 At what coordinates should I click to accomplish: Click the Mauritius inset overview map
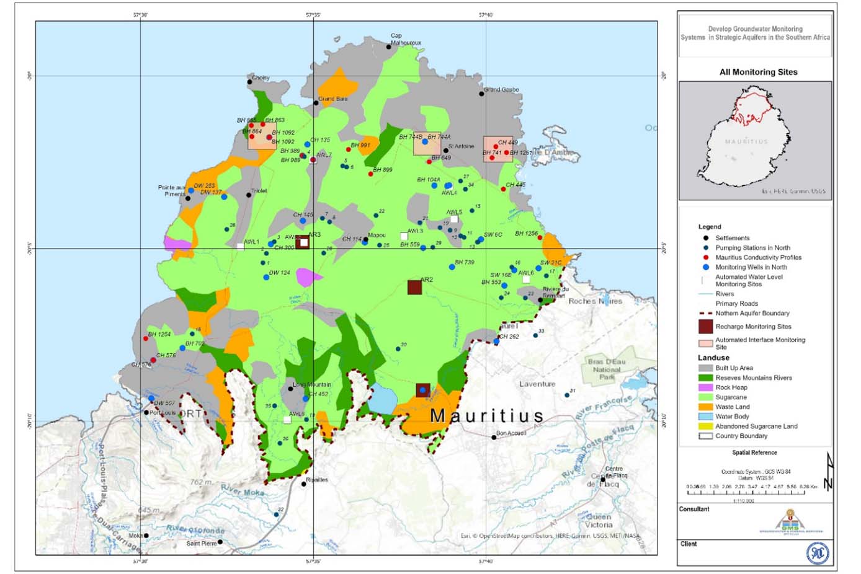tap(755, 141)
